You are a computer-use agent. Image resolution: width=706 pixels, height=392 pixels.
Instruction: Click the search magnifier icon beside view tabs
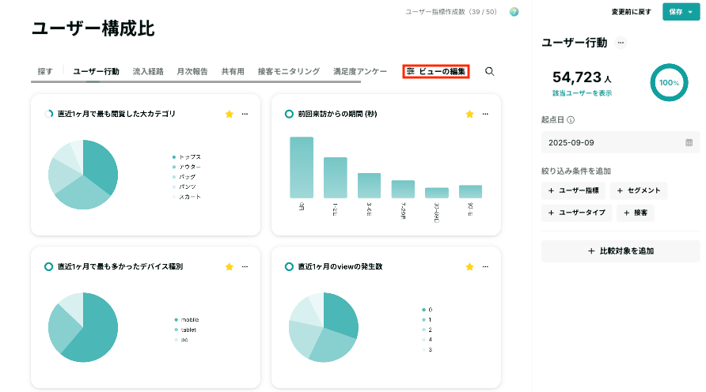coord(489,71)
